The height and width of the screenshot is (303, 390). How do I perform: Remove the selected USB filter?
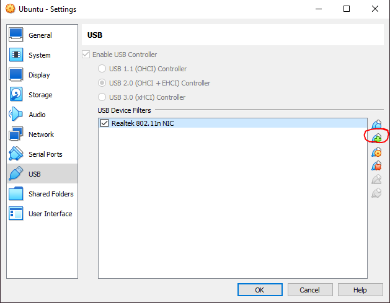click(376, 165)
